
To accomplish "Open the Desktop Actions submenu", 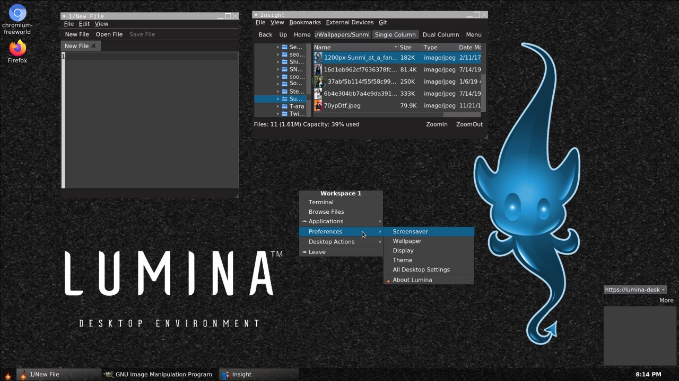I will coord(341,242).
